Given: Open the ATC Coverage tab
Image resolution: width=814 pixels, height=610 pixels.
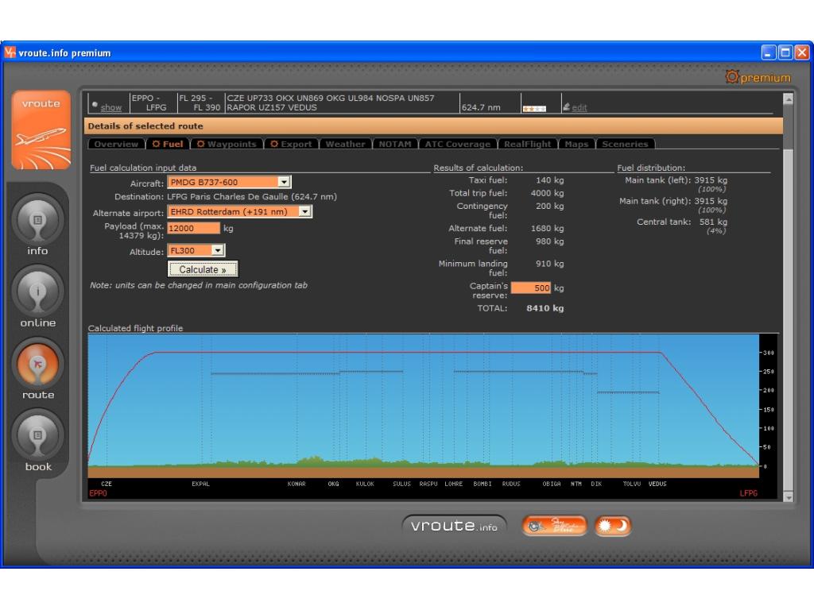Looking at the screenshot, I should click(457, 145).
